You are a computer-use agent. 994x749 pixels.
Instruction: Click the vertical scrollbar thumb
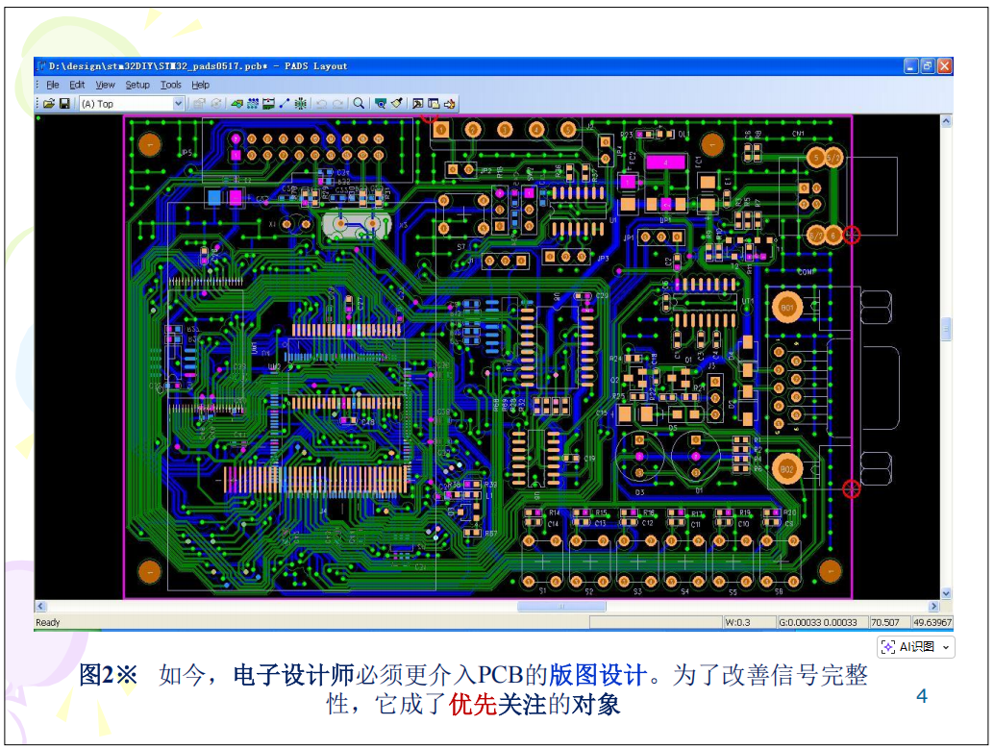pyautogui.click(x=946, y=329)
